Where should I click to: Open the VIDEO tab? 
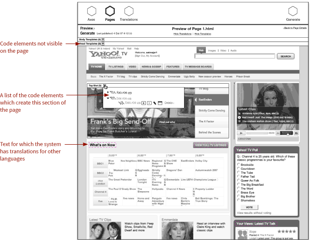pyautogui.click(x=132, y=67)
